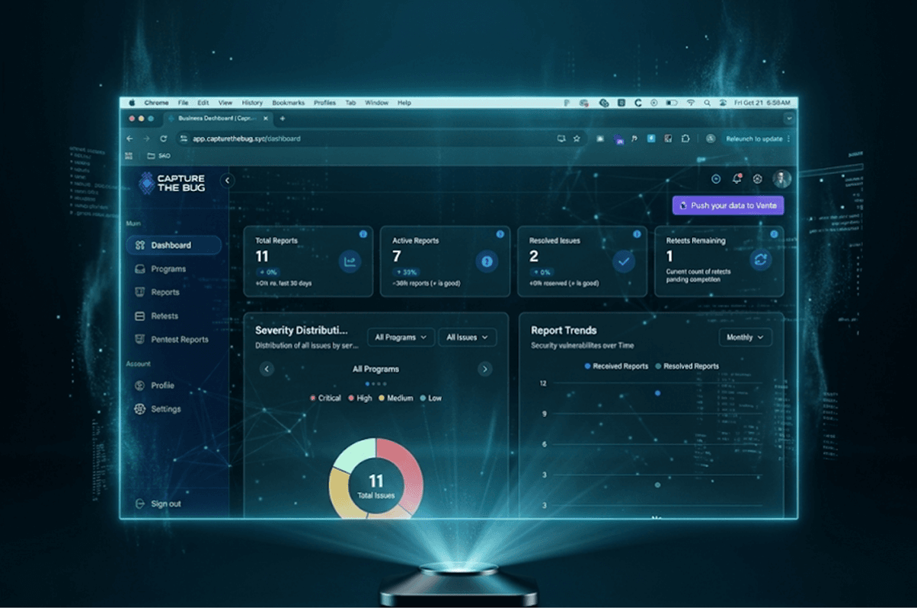Click the Retests Remaining refresh icon
Image resolution: width=917 pixels, height=610 pixels.
point(760,259)
